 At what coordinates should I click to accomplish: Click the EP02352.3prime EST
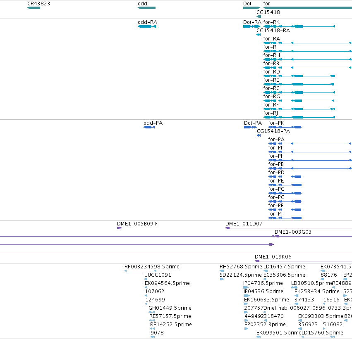pyautogui.click(x=246, y=329)
